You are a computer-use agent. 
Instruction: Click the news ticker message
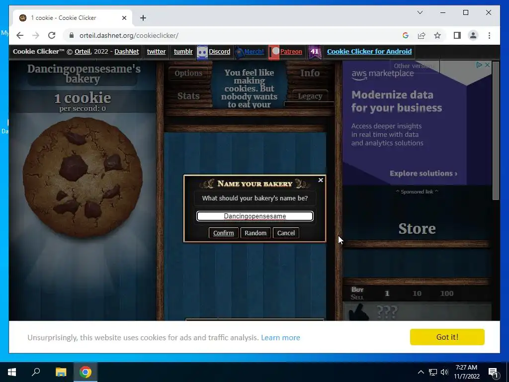point(250,89)
